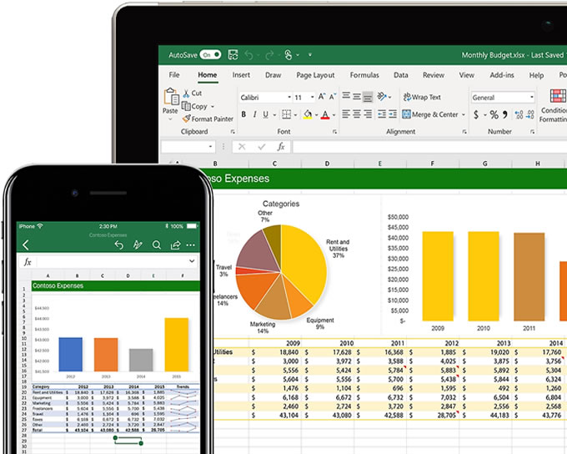Click the Align Right icon

(x=368, y=114)
